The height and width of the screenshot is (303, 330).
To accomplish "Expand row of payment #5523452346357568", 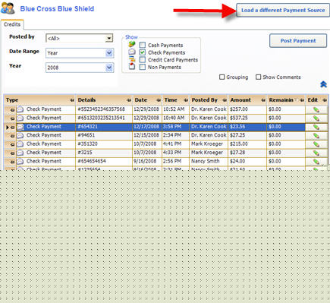I will click(x=12, y=110).
